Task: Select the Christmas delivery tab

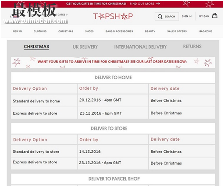Action: tap(36, 46)
